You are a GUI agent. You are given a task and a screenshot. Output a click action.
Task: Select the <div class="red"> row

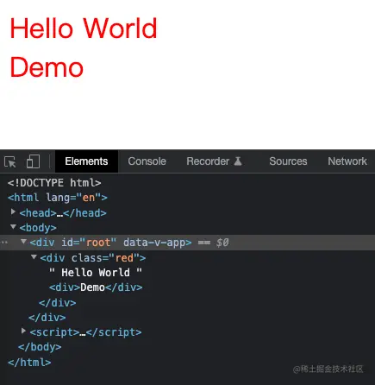(93, 258)
